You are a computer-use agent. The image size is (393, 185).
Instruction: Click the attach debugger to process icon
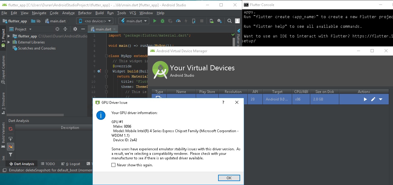click(194, 21)
